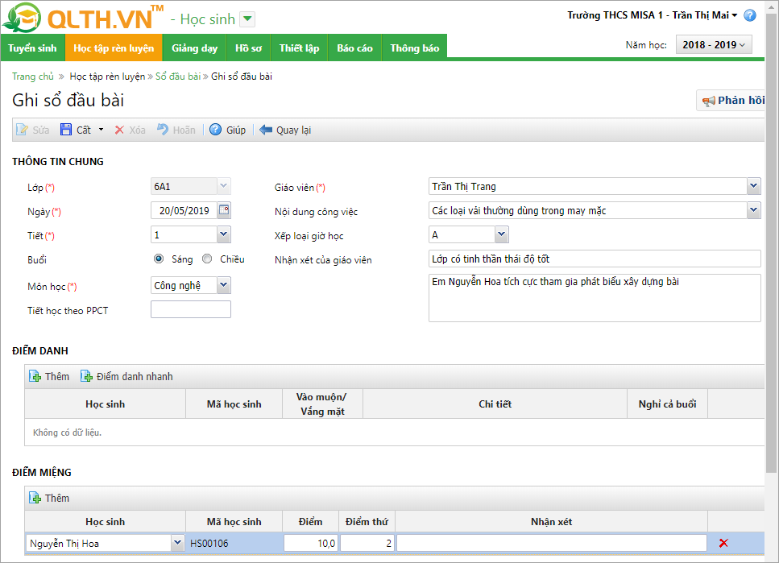
Task: Open the Học tập rèn luyện tab
Action: click(114, 48)
